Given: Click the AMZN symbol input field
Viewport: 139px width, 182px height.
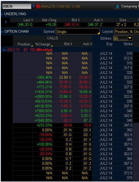Looking at the screenshot, I should (x=17, y=6).
